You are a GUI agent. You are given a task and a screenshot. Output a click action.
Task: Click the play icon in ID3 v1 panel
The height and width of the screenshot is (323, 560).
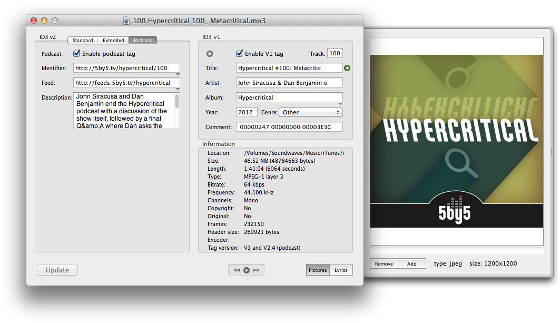click(210, 54)
